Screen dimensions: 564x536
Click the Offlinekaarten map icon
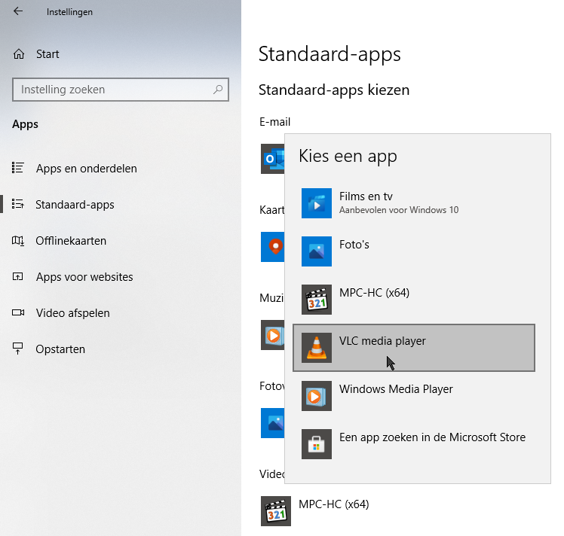pos(17,241)
